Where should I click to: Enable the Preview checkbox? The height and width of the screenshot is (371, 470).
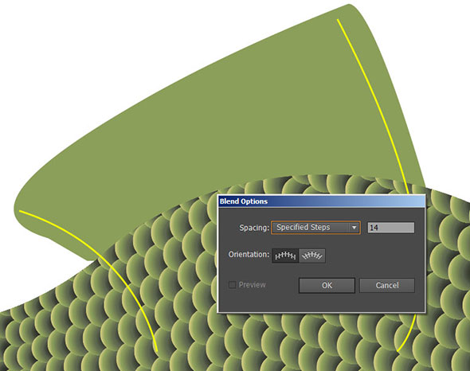232,285
